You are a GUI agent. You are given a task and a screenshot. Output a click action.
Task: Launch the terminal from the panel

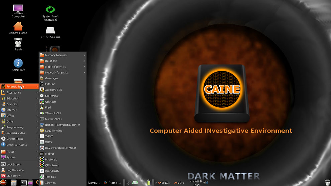coord(24,183)
